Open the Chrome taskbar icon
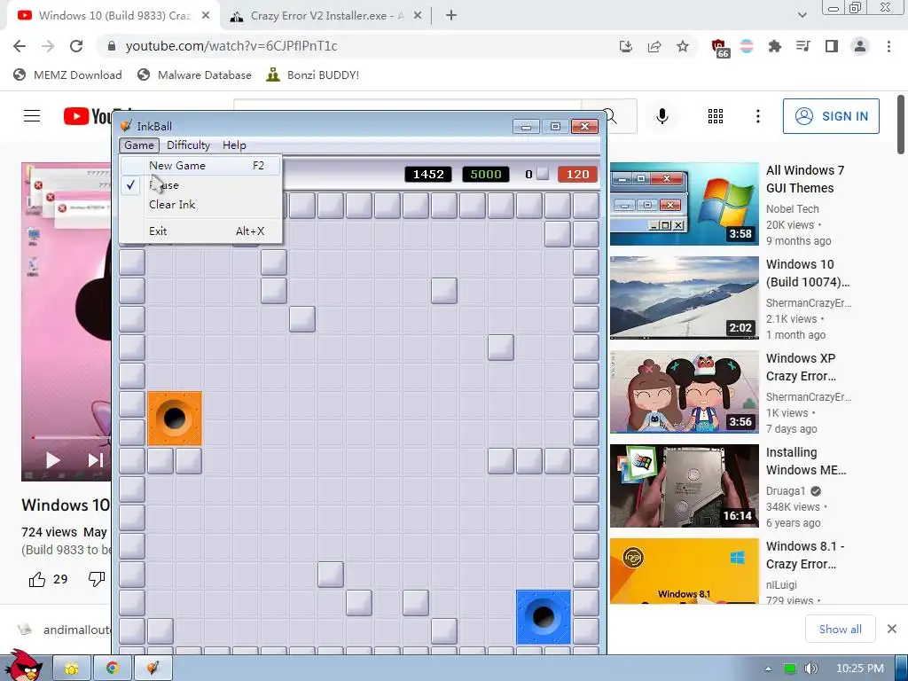 113,669
